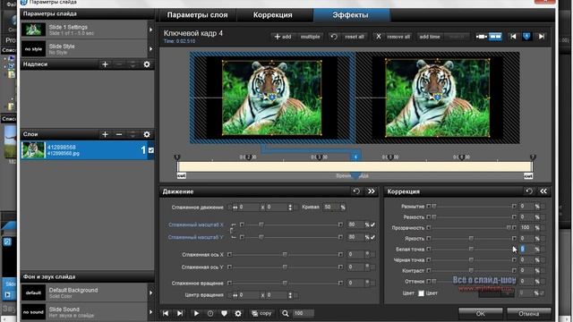Add a new caption in Надписи
This screenshot has width=573, height=322.
[x=105, y=64]
